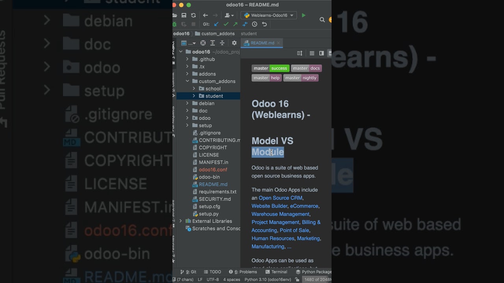This screenshot has height=283, width=504.
Task: Click the student breadcrumb
Action: click(249, 34)
